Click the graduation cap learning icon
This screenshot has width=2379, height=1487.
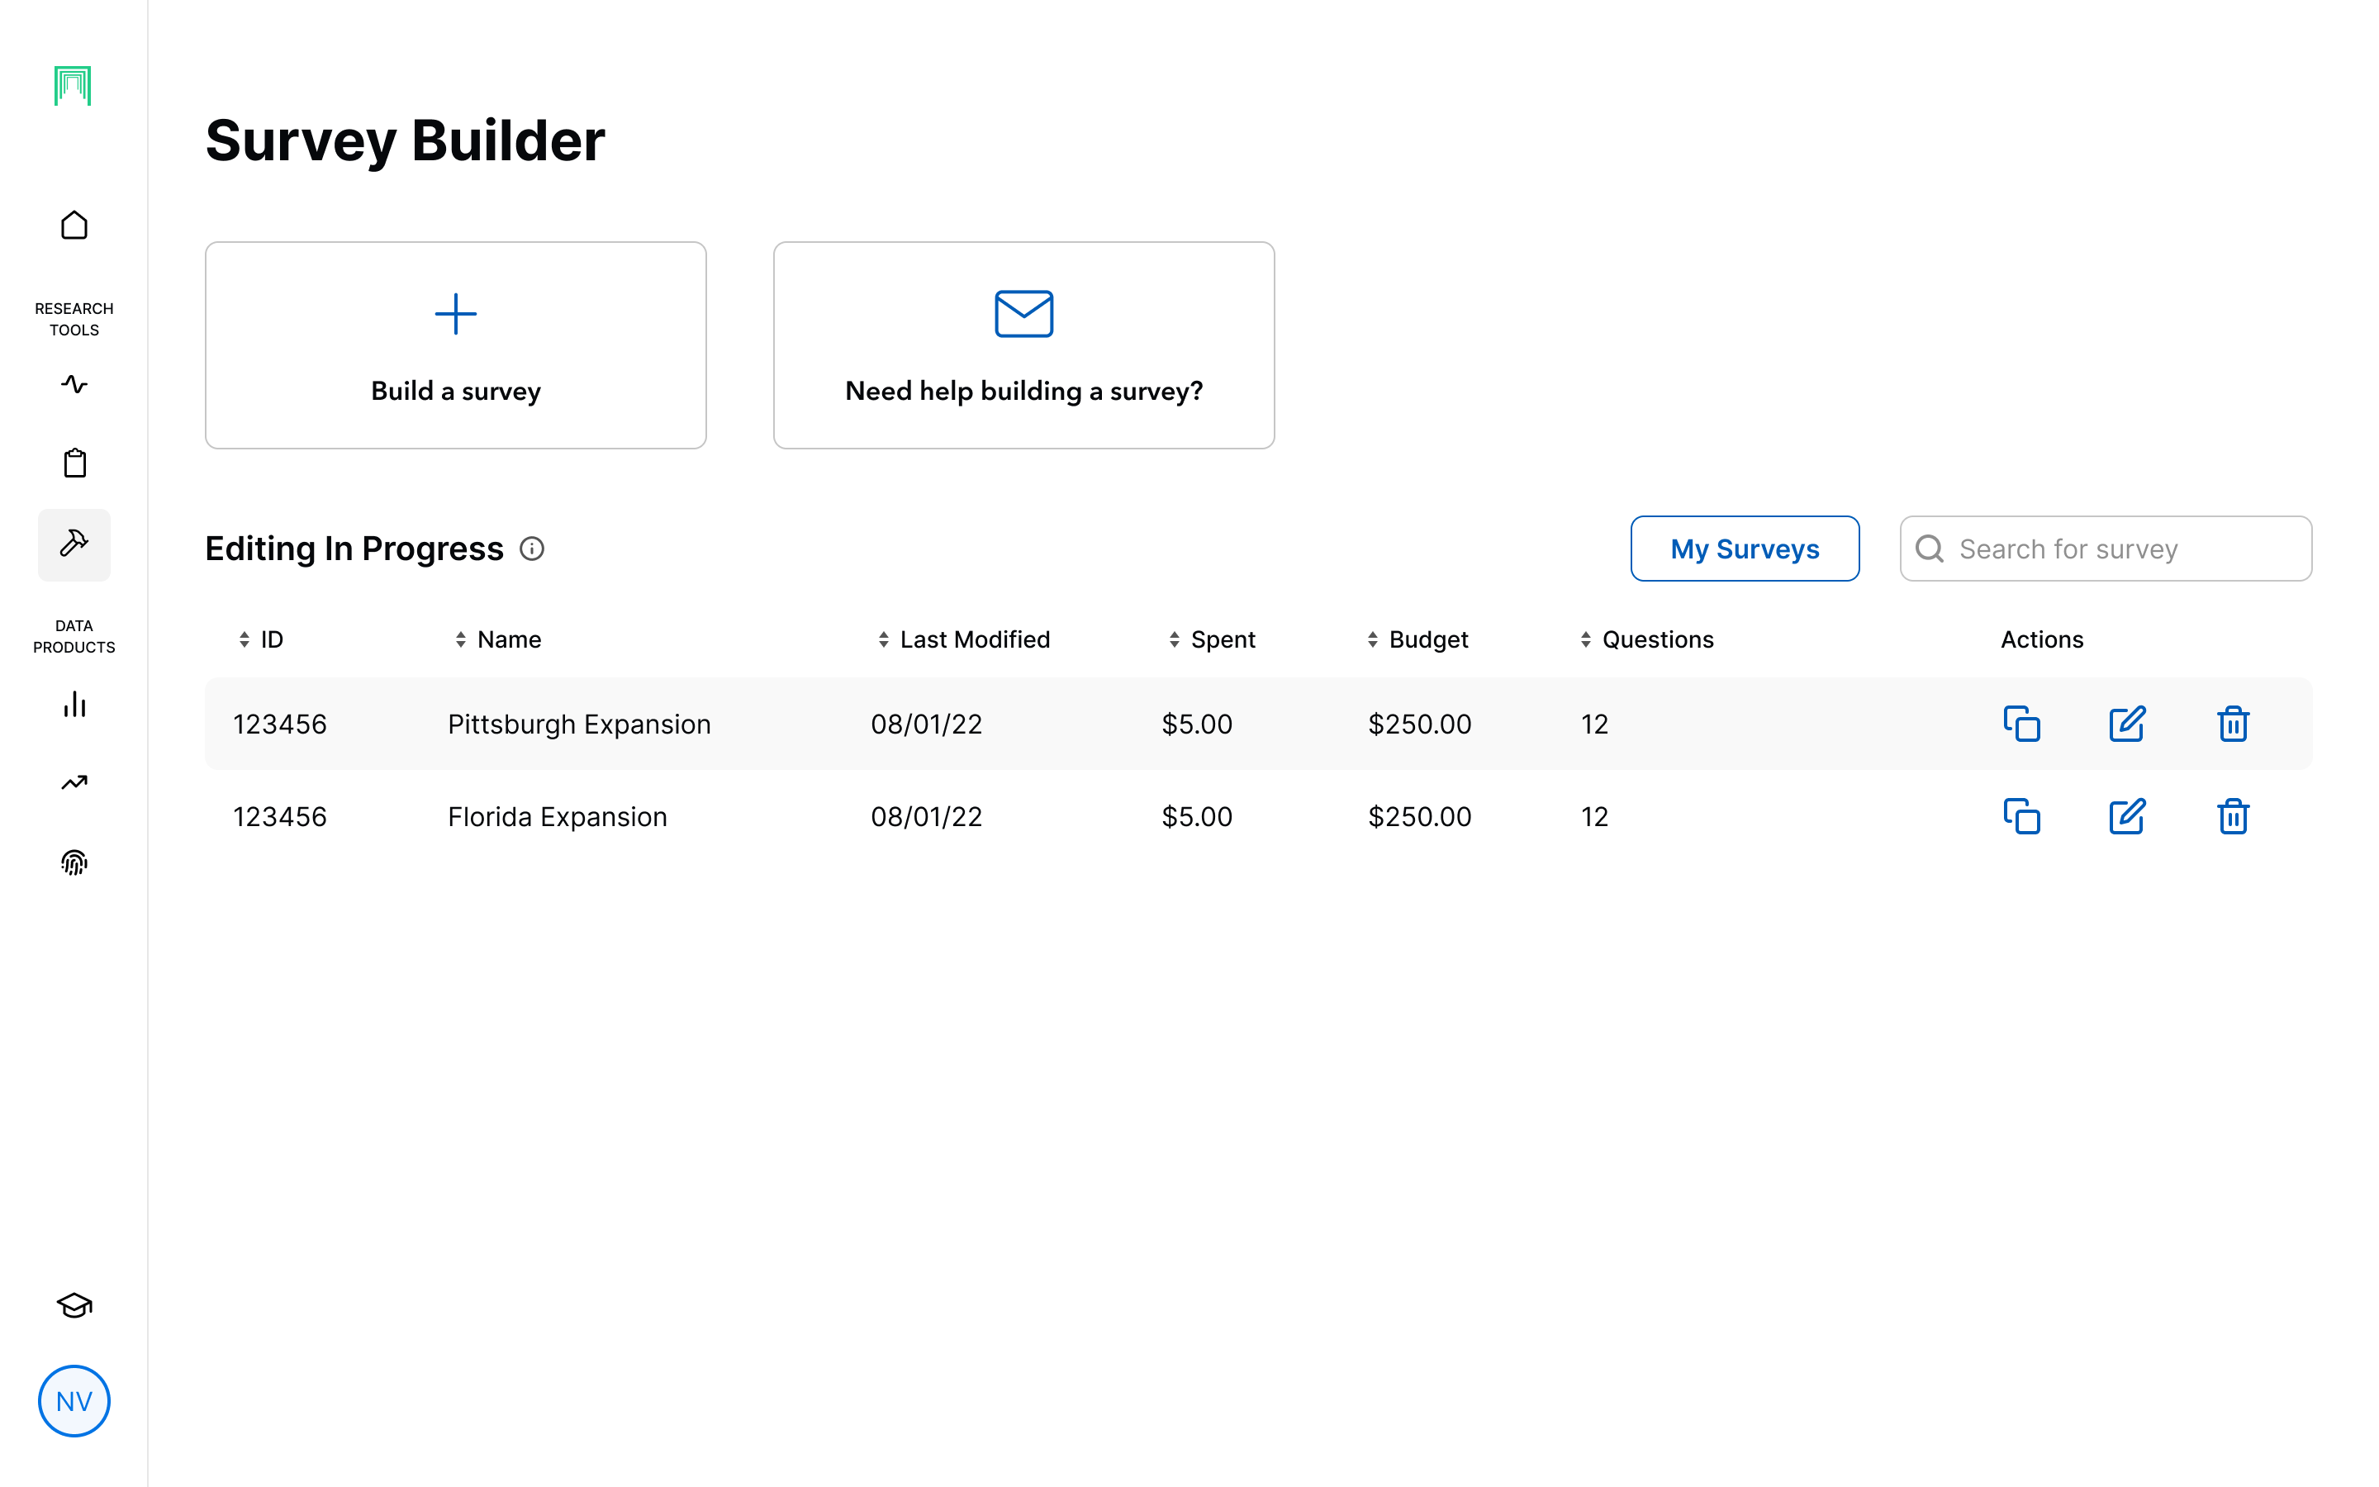coord(74,1305)
